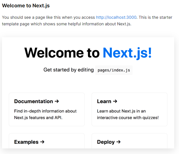Select the Learn card heading

point(104,101)
